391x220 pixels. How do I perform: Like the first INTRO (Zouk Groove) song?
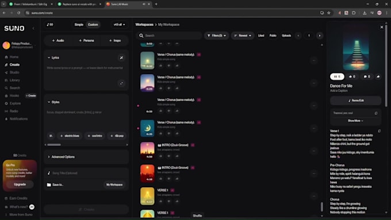[x=160, y=156]
